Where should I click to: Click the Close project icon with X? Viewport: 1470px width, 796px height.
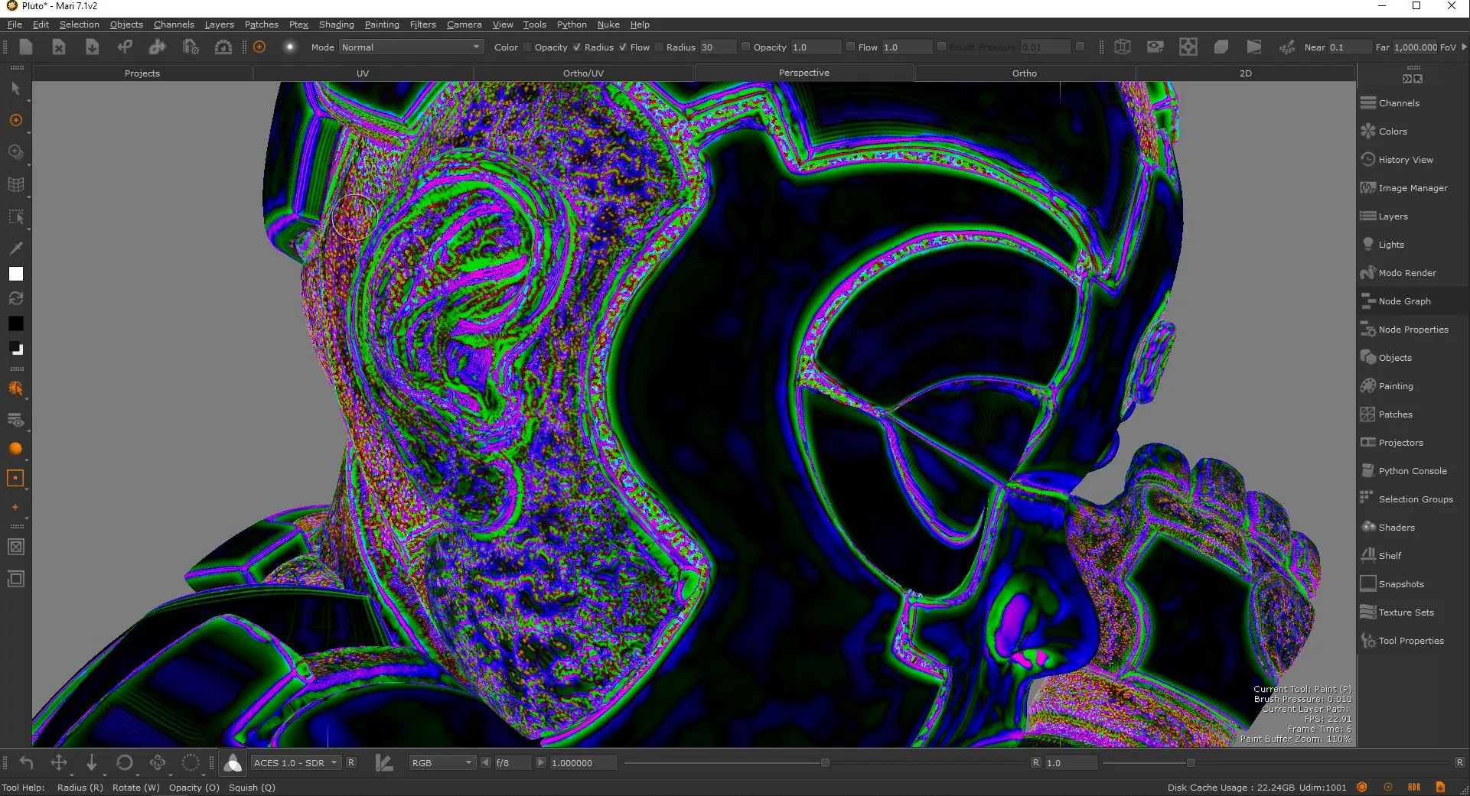click(59, 47)
